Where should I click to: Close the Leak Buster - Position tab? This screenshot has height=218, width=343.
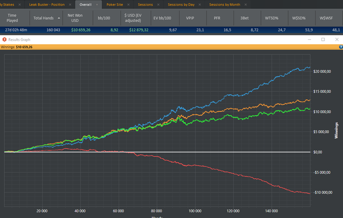[x=70, y=4]
